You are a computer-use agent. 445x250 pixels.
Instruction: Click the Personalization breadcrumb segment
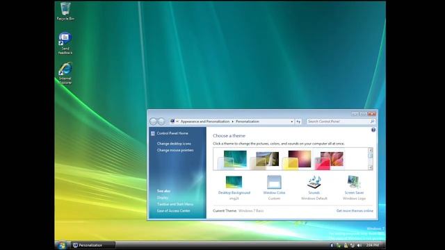pos(248,122)
